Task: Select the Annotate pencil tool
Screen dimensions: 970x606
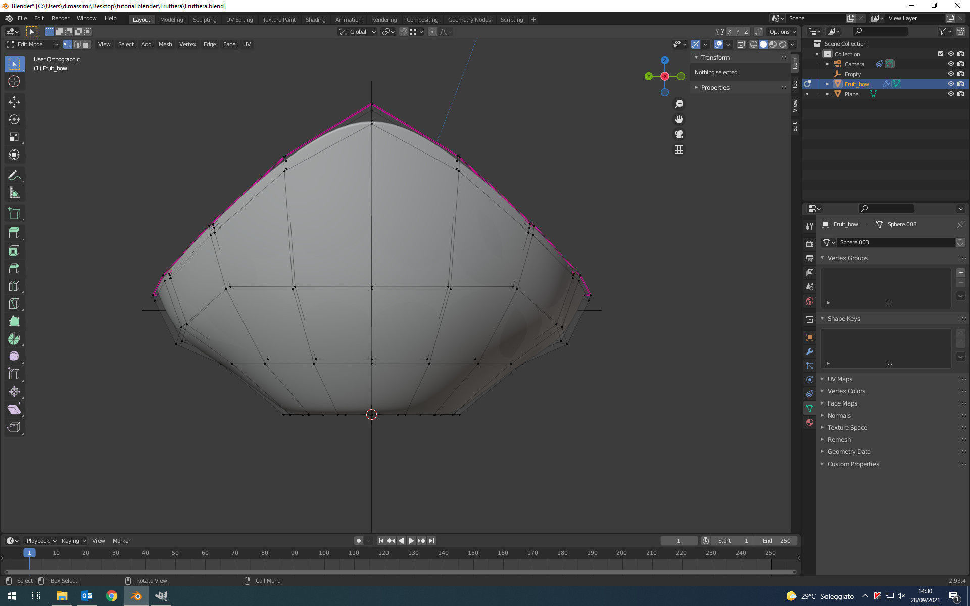Action: pos(14,175)
